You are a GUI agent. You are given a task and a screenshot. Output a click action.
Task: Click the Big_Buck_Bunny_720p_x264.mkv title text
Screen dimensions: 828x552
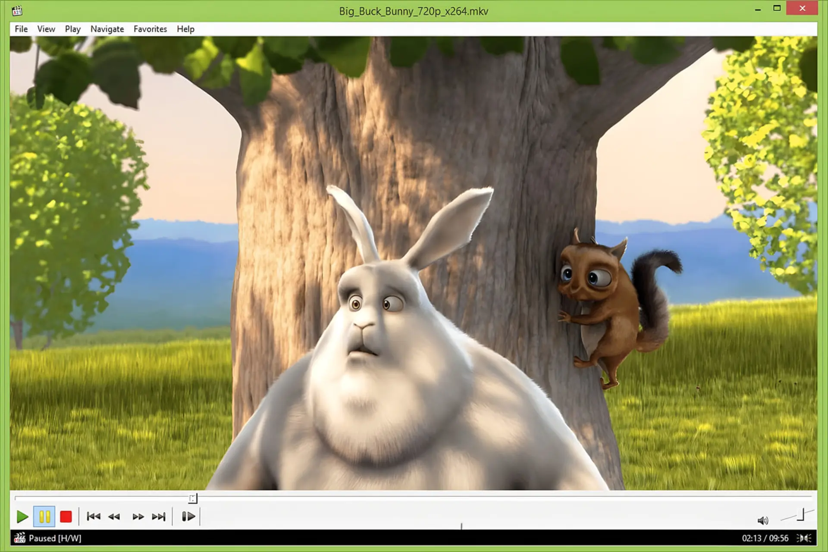(414, 11)
